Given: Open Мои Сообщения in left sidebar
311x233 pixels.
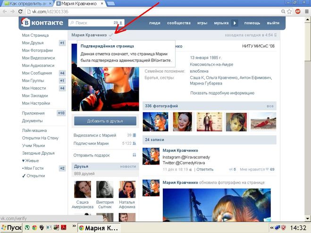Looking at the screenshot, I should point(37,73).
